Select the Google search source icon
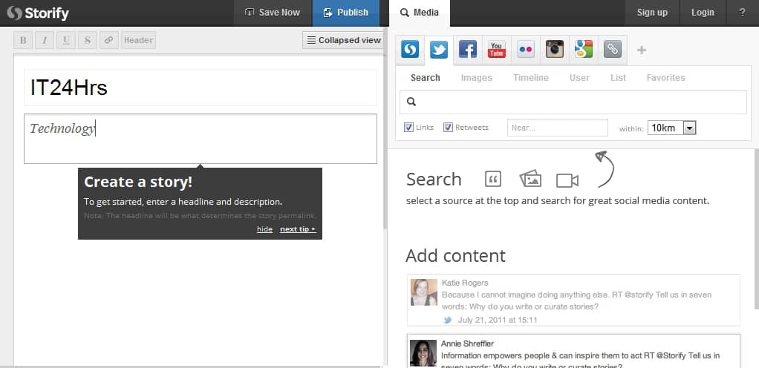 (x=583, y=50)
